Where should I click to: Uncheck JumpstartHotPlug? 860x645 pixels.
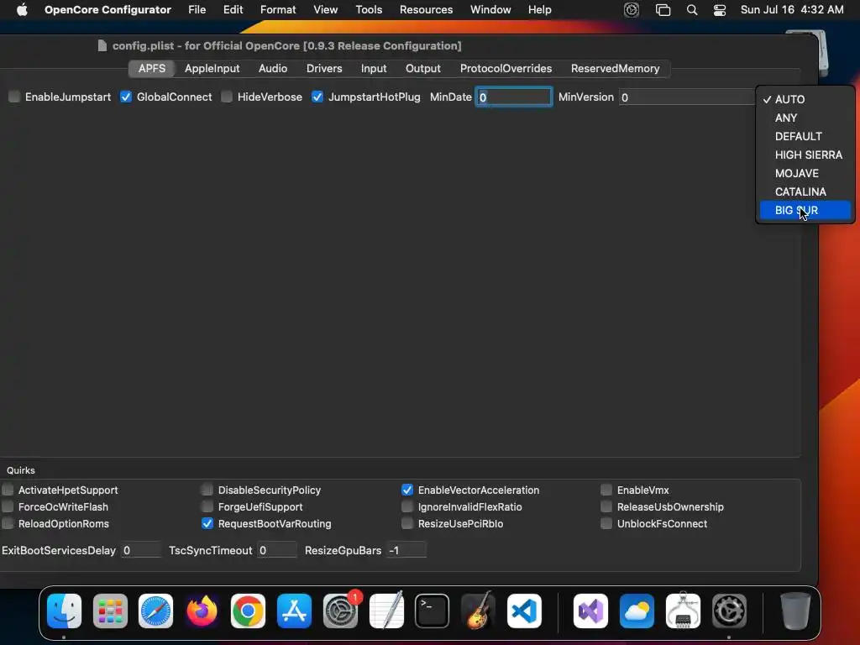point(317,97)
